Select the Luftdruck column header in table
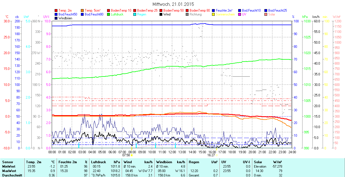 coord(99,162)
